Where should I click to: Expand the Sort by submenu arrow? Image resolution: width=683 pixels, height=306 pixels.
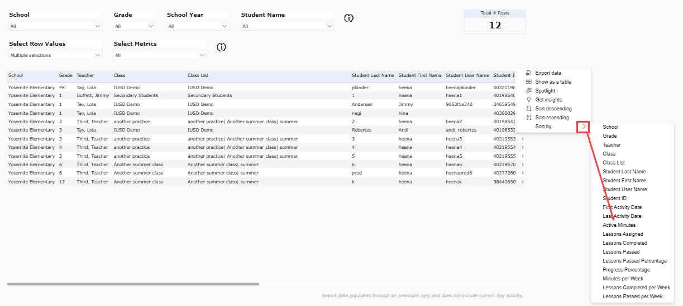click(x=584, y=127)
